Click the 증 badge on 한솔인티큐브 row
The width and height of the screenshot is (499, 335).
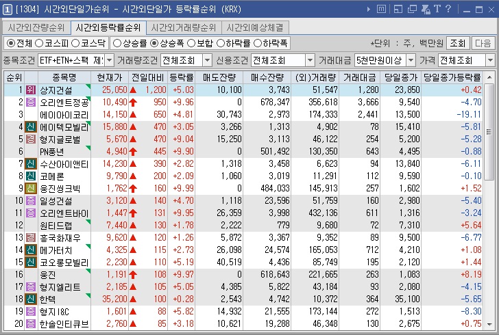(x=31, y=324)
